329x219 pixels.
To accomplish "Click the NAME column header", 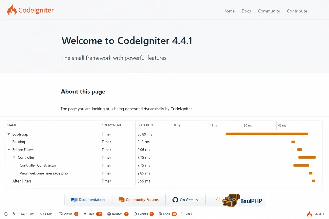I will point(12,125).
